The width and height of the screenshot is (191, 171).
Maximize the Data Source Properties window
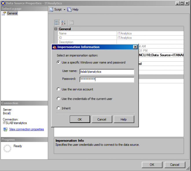pyautogui.click(x=182, y=3)
